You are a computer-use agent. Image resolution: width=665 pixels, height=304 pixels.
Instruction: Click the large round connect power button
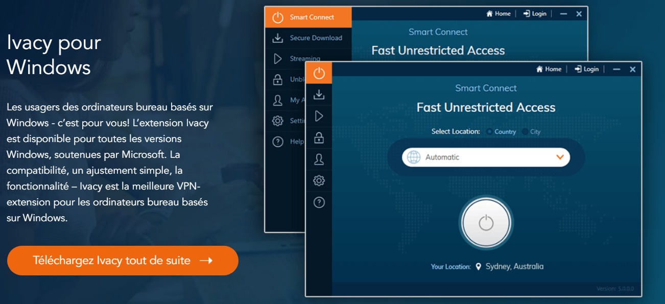pos(486,223)
